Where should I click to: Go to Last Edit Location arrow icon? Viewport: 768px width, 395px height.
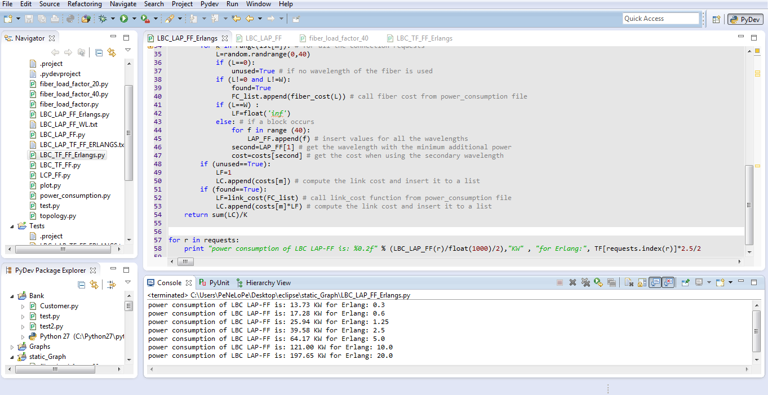(x=236, y=19)
